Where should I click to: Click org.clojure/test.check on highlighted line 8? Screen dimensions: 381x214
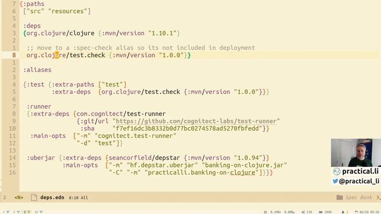click(x=65, y=55)
